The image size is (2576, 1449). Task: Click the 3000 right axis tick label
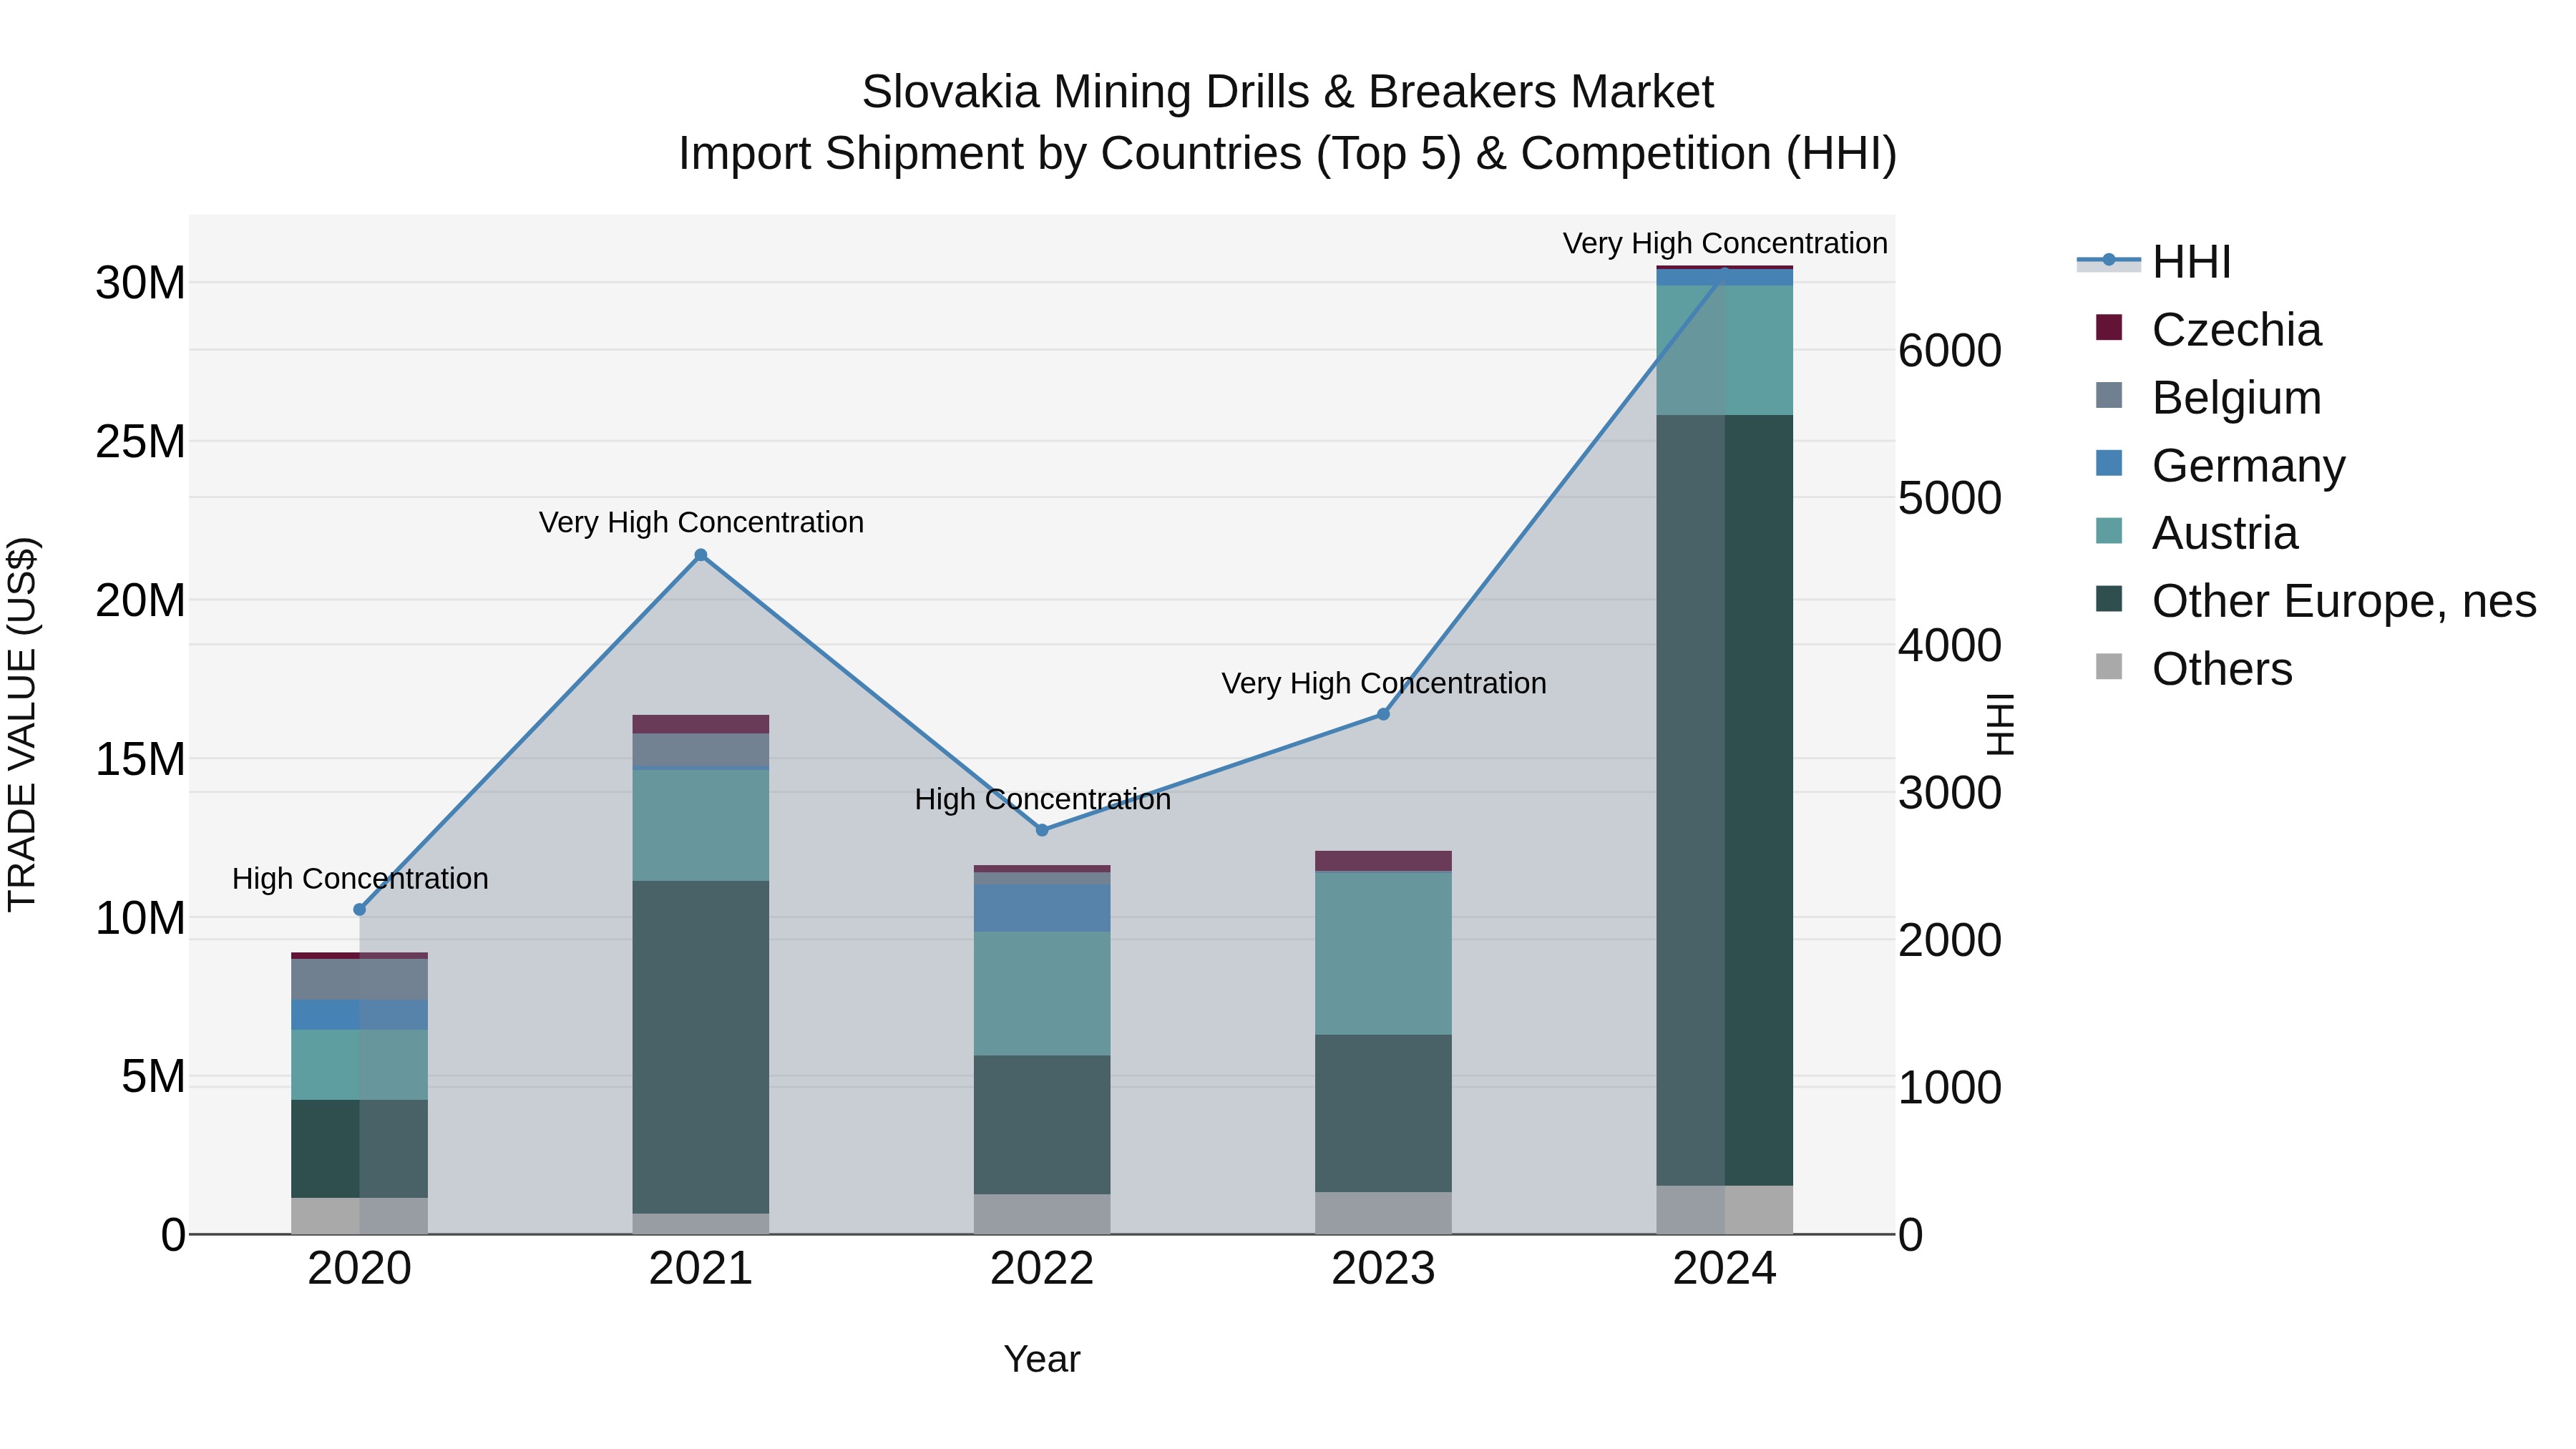point(1950,793)
